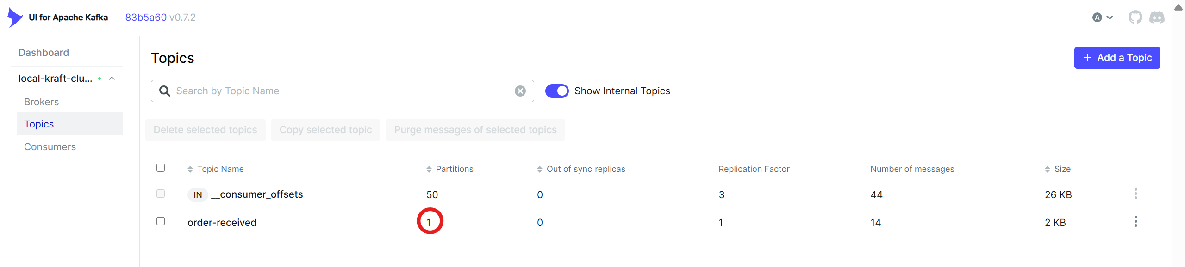The height and width of the screenshot is (267, 1185).
Task: Check the select-all topics checkbox
Action: pyautogui.click(x=161, y=168)
